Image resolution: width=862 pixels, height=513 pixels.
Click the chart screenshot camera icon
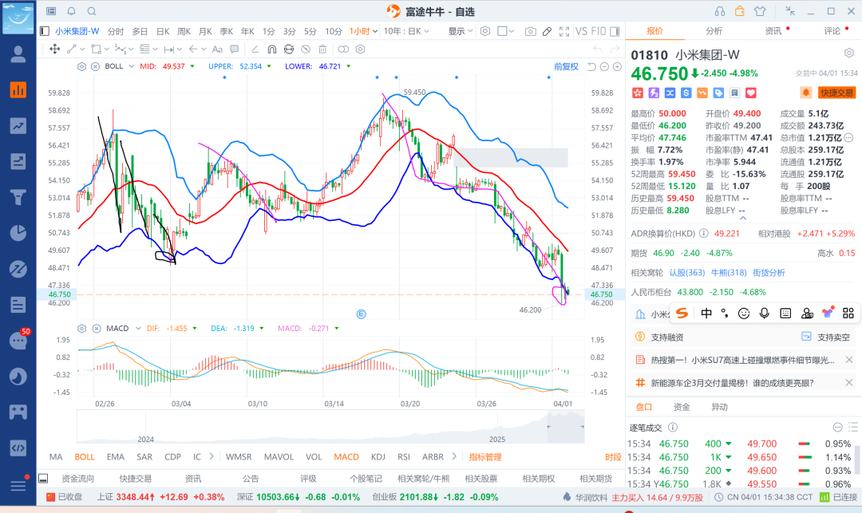click(530, 31)
